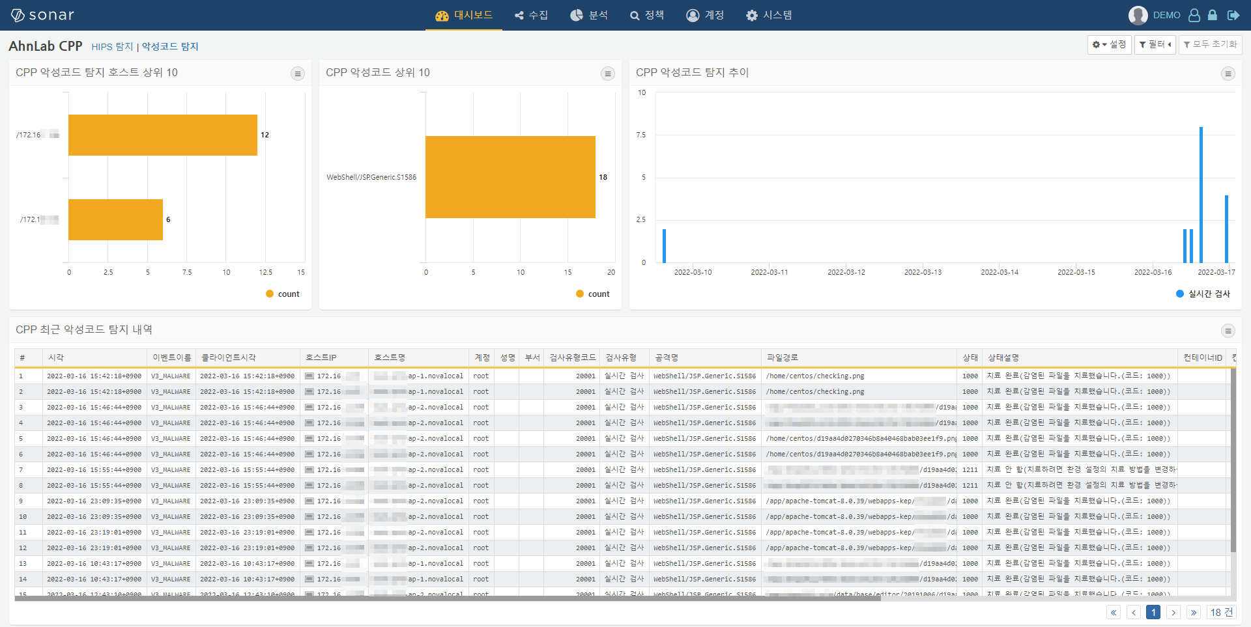Viewport: 1251px width, 627px height.
Task: Click the table horizontal scrollbar
Action: (x=447, y=598)
